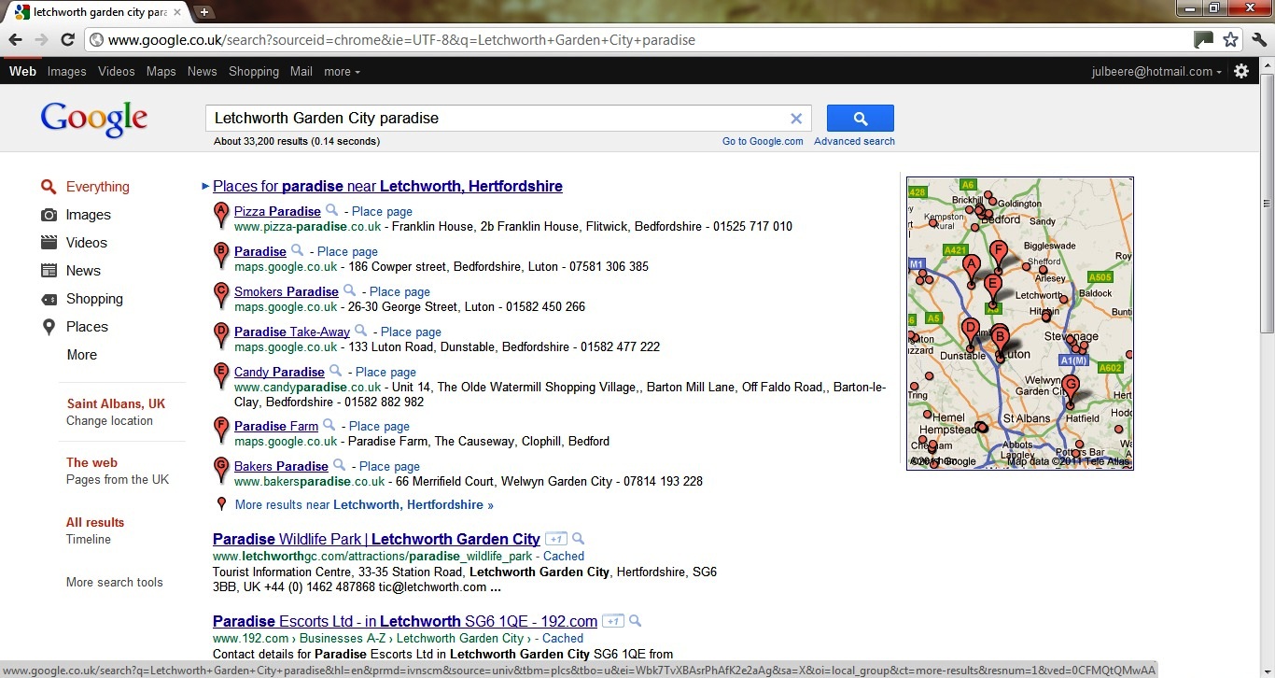Open Place page for Paradise Farm
This screenshot has width=1275, height=678.
coord(379,426)
